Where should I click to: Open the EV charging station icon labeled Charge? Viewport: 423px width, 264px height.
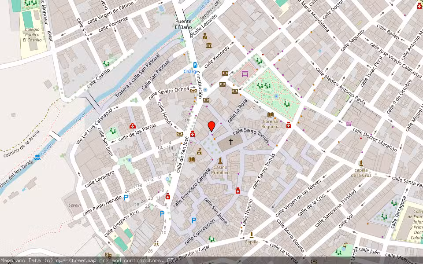pos(195,65)
